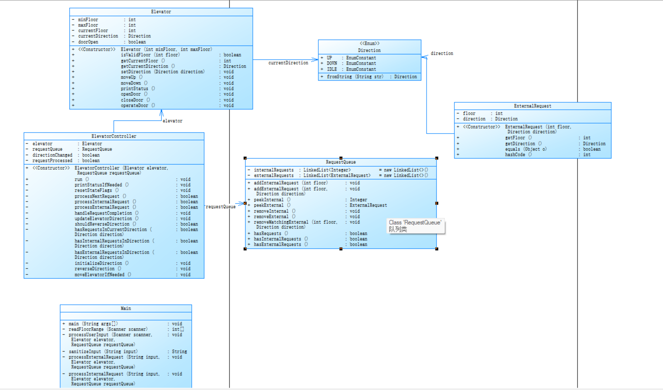This screenshot has height=390, width=663.
Task: Select reverseDirection operation in ElevatorController
Action: click(94, 269)
